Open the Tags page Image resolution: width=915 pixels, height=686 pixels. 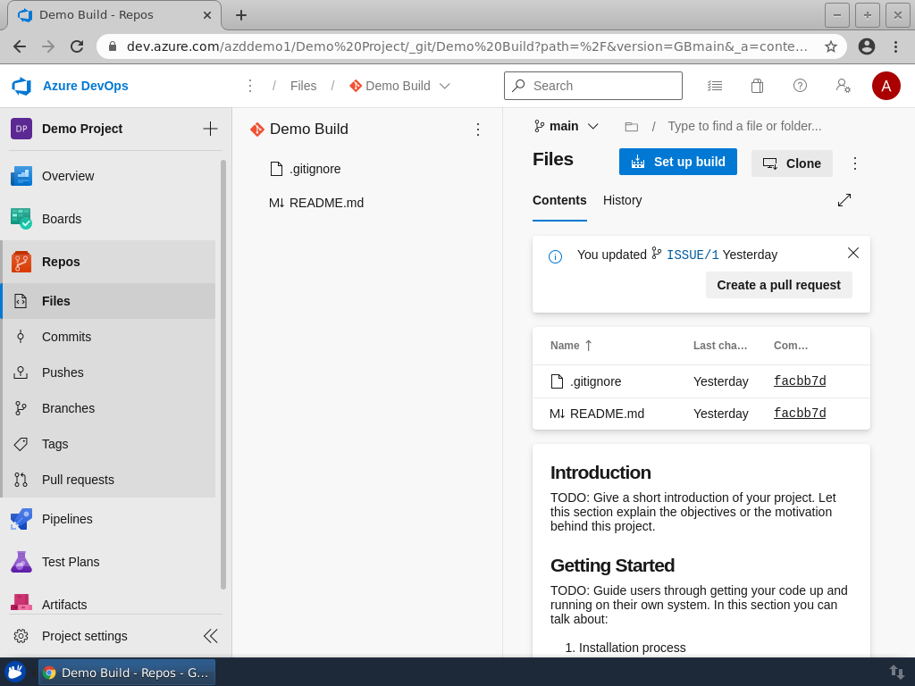click(108, 444)
